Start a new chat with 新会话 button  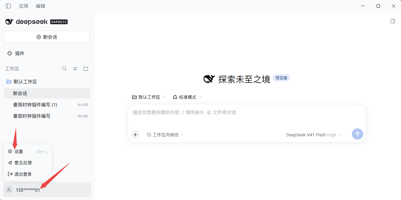pos(47,37)
